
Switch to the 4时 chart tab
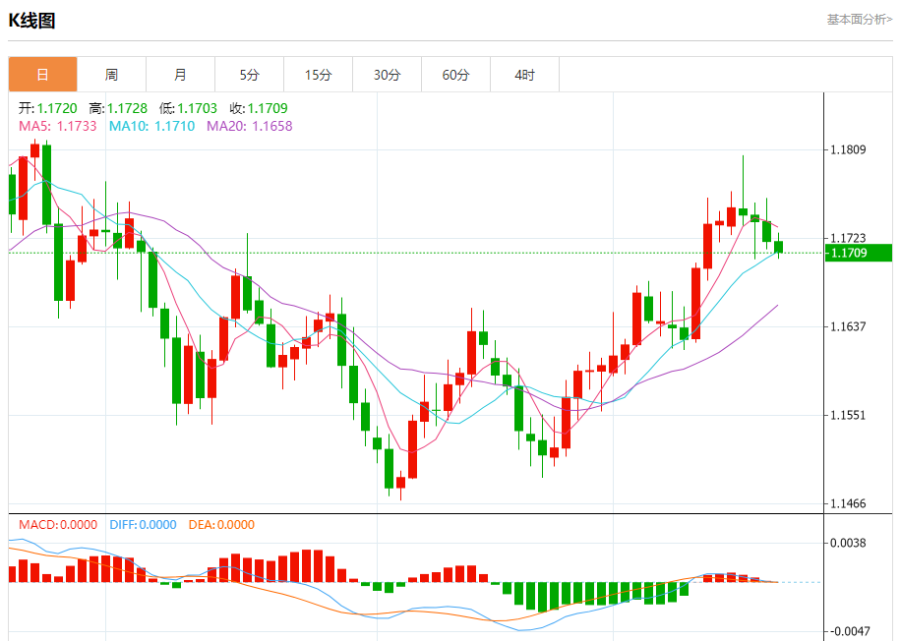524,75
